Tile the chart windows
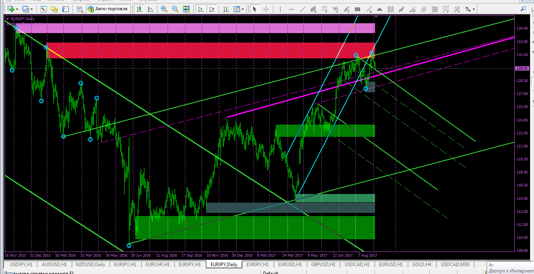534x274 pixels. [186, 9]
